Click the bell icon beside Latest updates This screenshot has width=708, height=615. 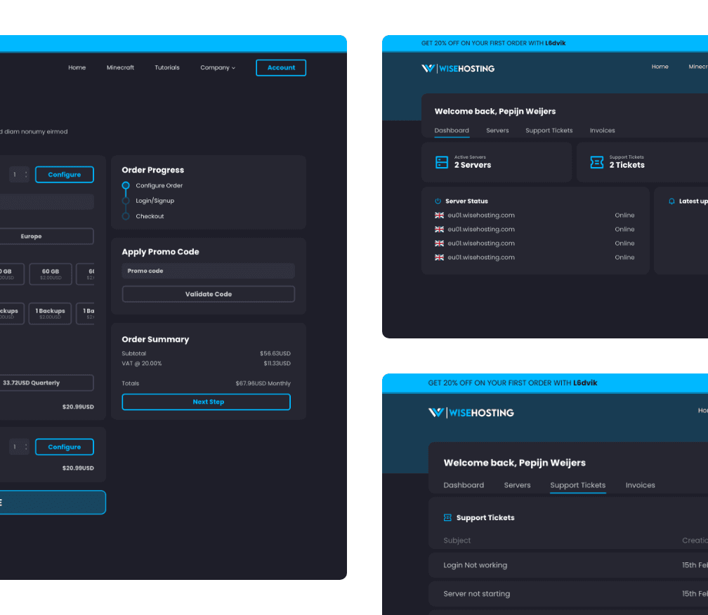(671, 201)
